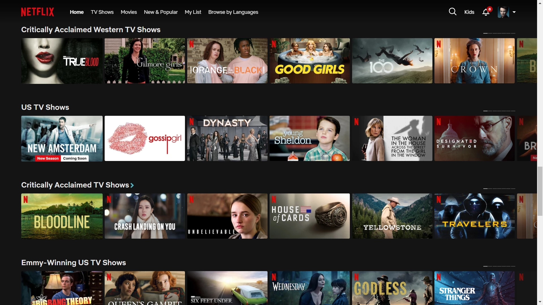Click the profile avatar picture

coord(503,12)
